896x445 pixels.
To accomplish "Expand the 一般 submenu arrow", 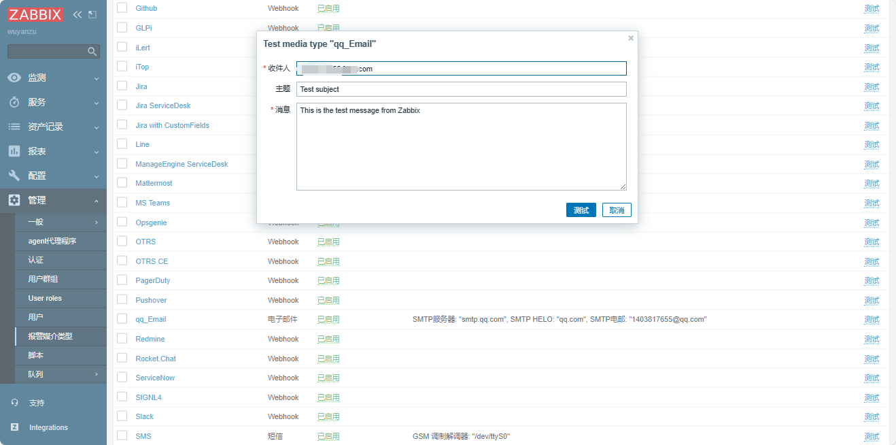I will (97, 222).
